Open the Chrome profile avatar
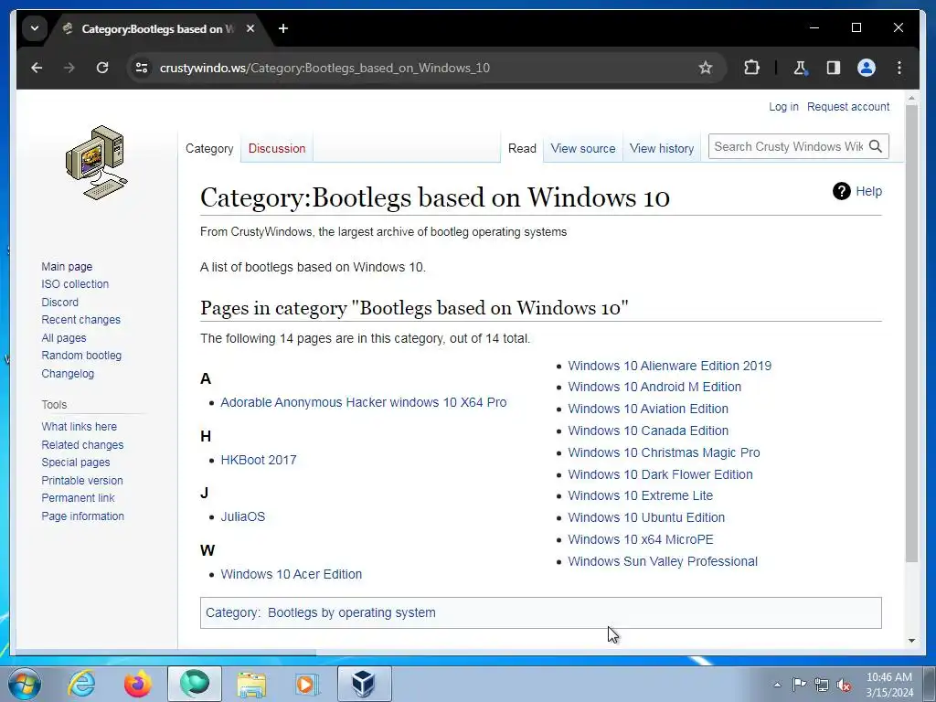 (867, 68)
